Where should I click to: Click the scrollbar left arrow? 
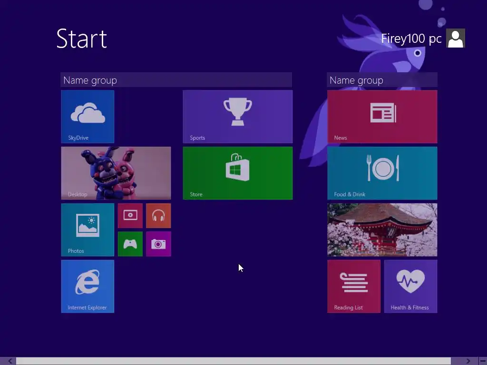pyautogui.click(x=10, y=361)
